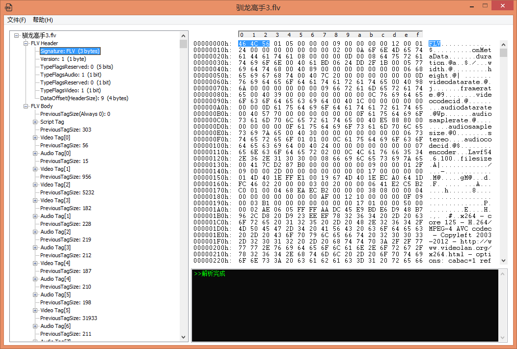Screen dimensions: 517x349
Task: Click hex view scroll down arrow
Action: (503, 260)
